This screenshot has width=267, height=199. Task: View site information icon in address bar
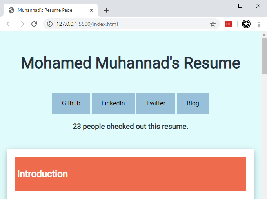pyautogui.click(x=50, y=24)
